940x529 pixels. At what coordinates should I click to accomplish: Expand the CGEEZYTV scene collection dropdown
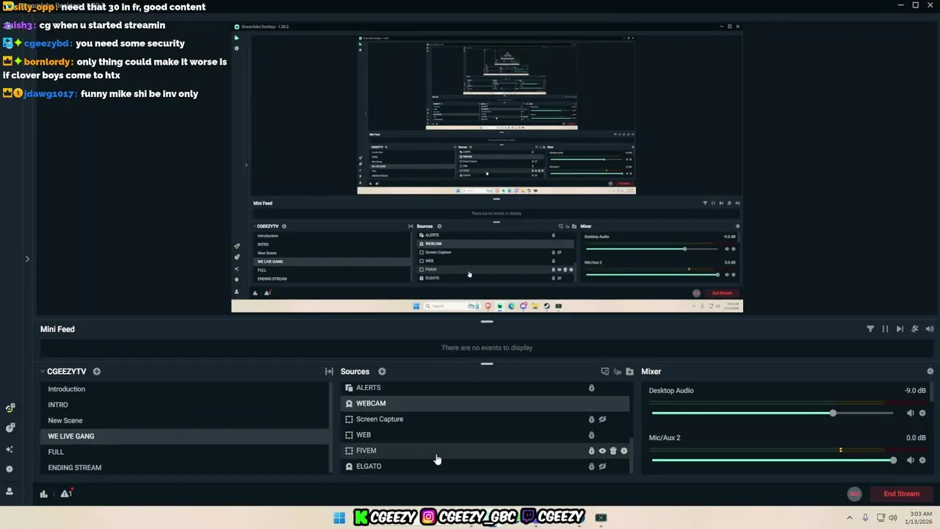(43, 372)
